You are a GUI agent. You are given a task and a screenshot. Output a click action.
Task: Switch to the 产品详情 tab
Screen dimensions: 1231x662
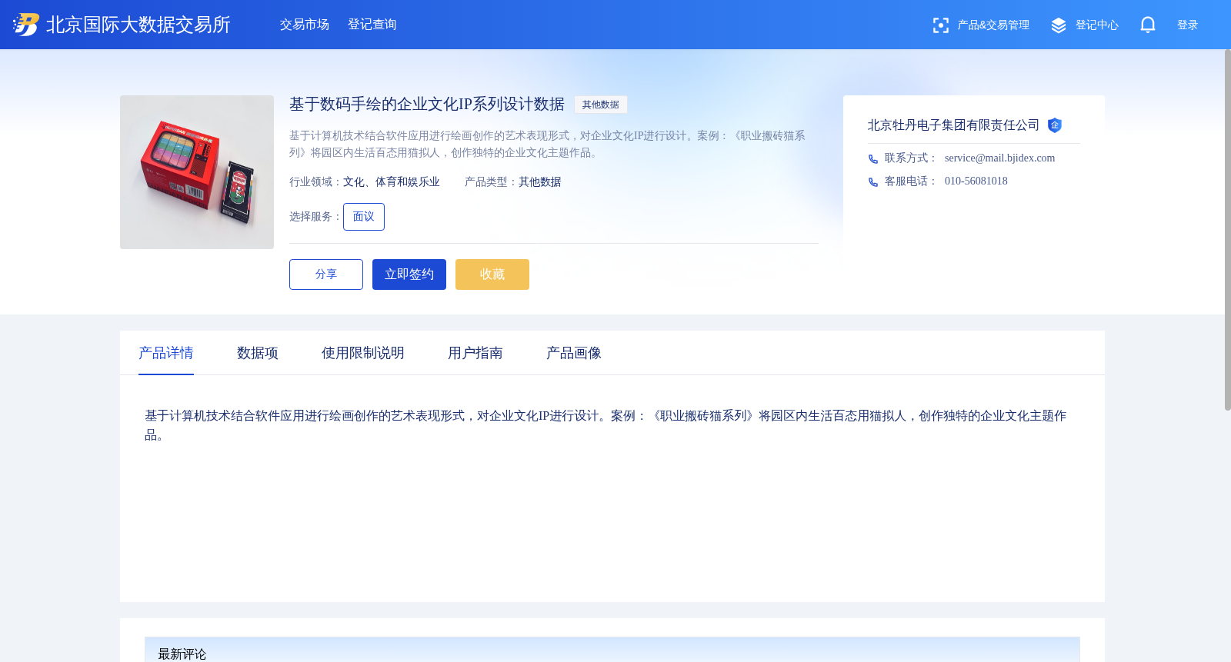pos(166,353)
